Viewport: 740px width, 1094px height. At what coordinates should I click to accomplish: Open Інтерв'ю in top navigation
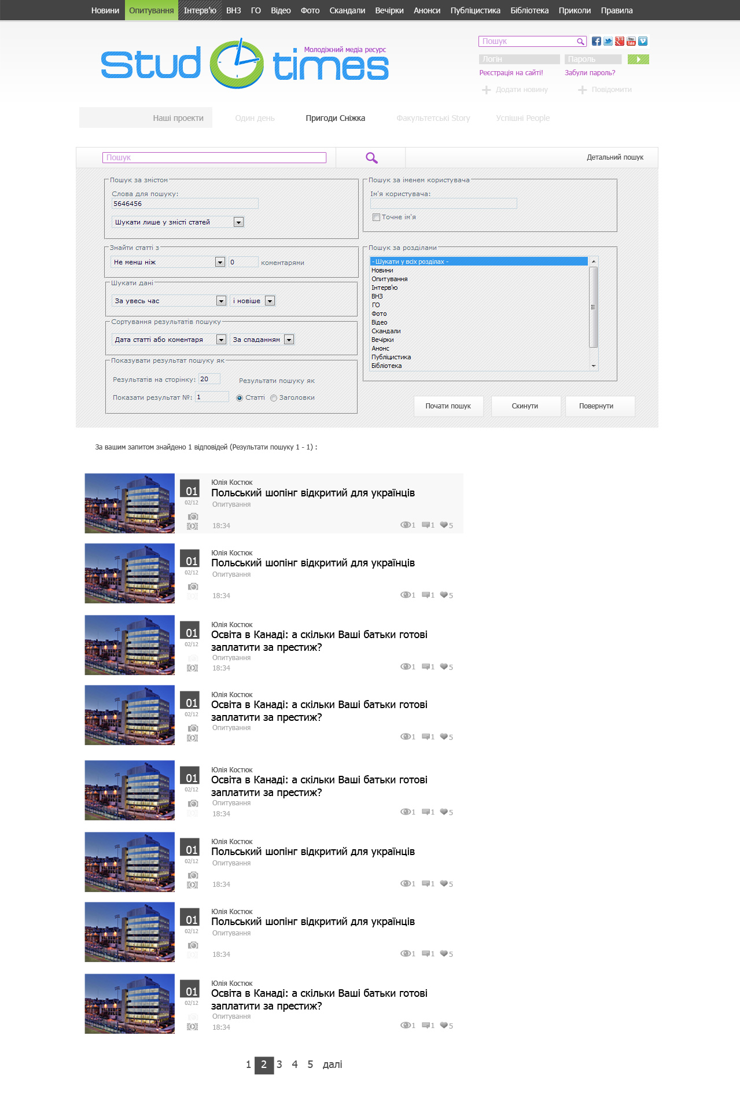[200, 10]
